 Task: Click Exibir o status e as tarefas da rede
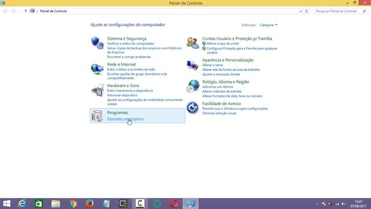pyautogui.click(x=131, y=70)
